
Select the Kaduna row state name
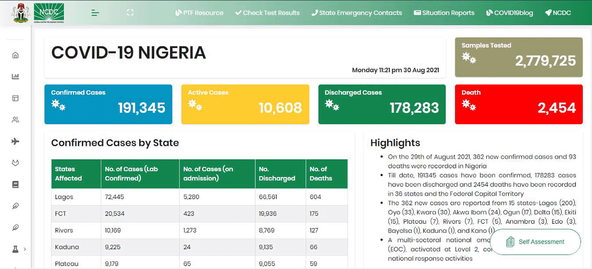(x=67, y=247)
